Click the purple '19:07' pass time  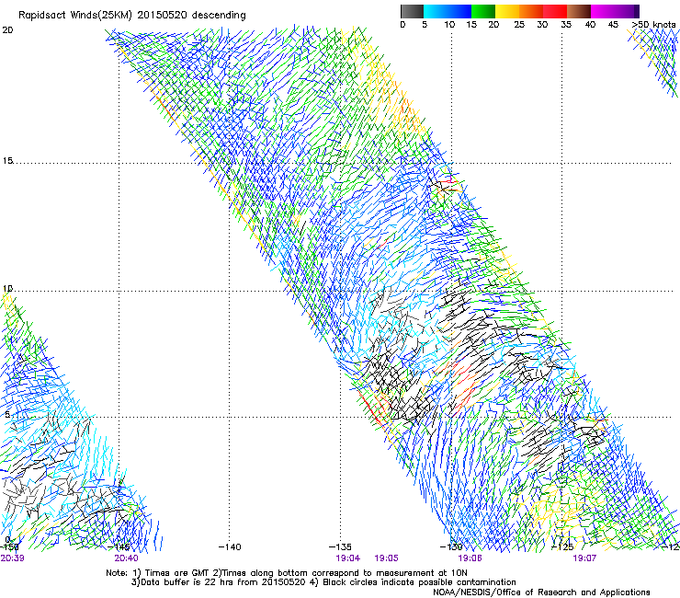tap(584, 558)
